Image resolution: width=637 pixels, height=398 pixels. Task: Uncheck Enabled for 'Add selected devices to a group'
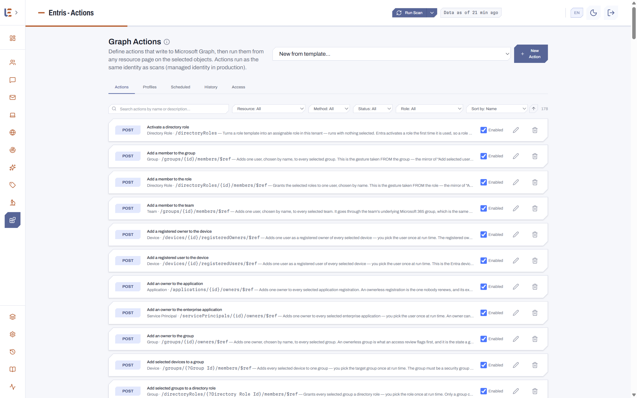pyautogui.click(x=484, y=365)
